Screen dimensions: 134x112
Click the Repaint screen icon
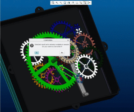65,3
